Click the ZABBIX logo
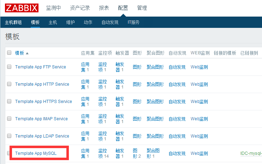 22,8
